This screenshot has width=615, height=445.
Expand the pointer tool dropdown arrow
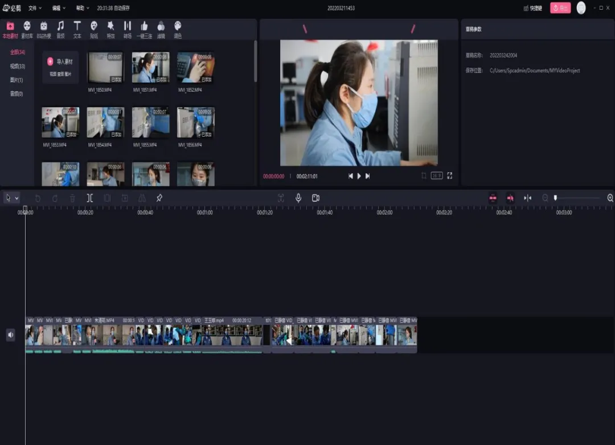(17, 198)
